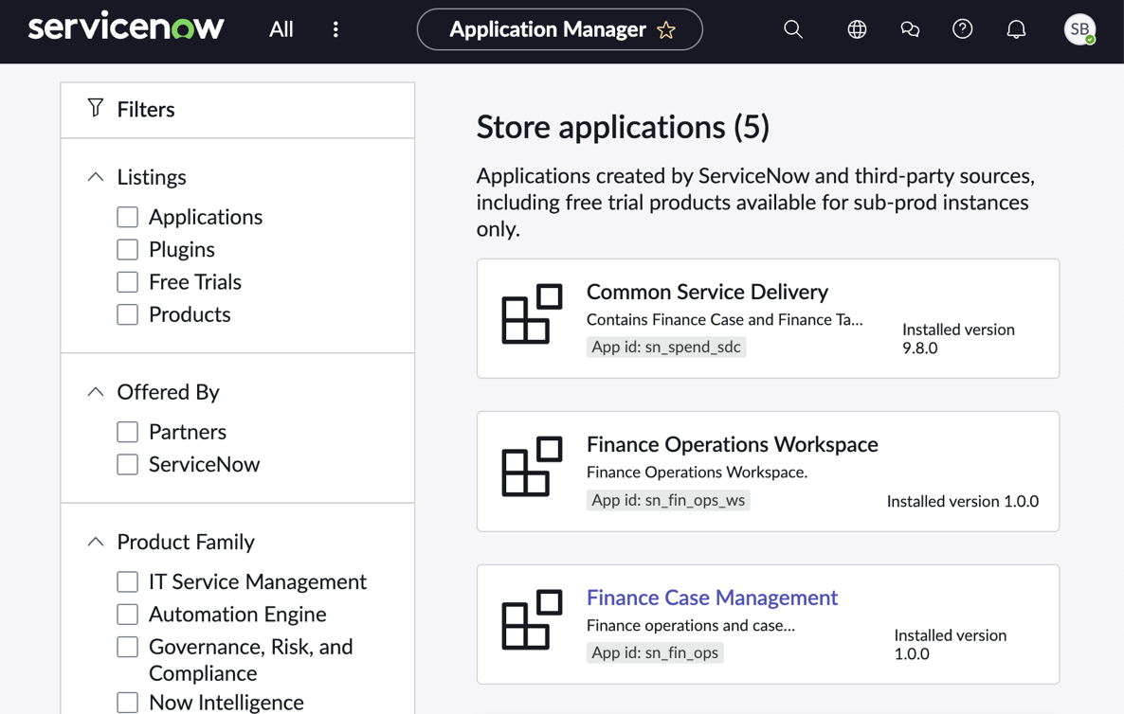This screenshot has height=714, width=1124.
Task: Open the Finance Operations Workspace application
Action: click(732, 444)
